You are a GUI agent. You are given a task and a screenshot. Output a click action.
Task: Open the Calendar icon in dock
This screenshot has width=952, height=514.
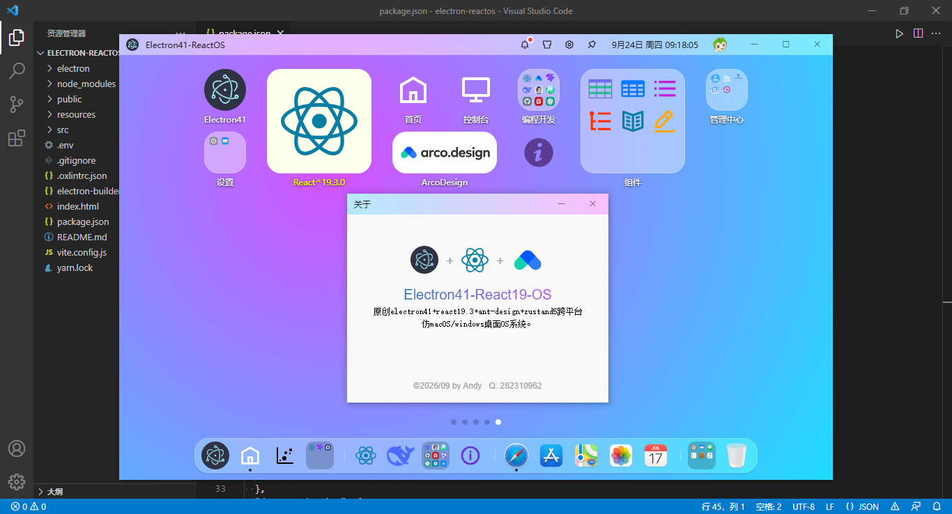pyautogui.click(x=656, y=455)
